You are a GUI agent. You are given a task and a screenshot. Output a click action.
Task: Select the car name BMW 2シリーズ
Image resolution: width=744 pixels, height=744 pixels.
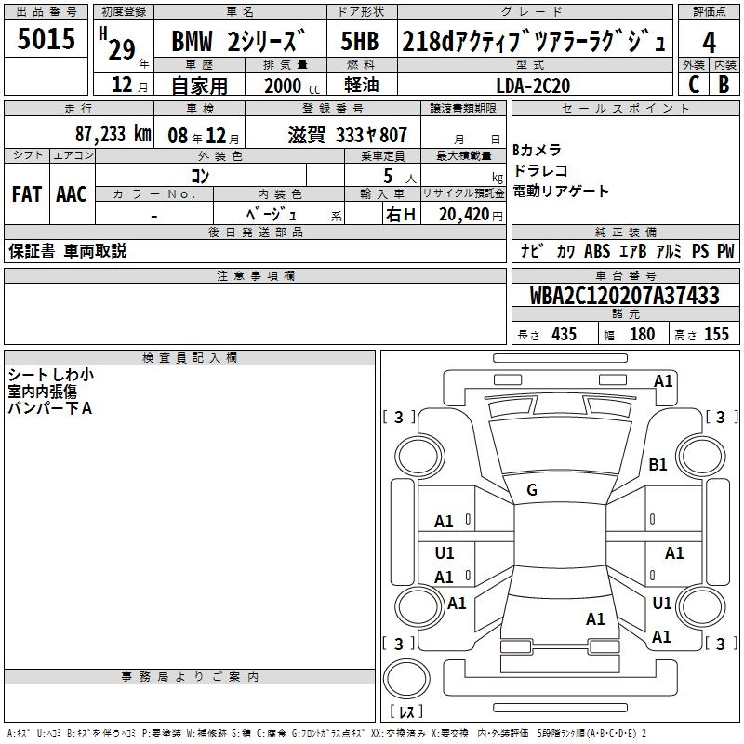pos(238,41)
